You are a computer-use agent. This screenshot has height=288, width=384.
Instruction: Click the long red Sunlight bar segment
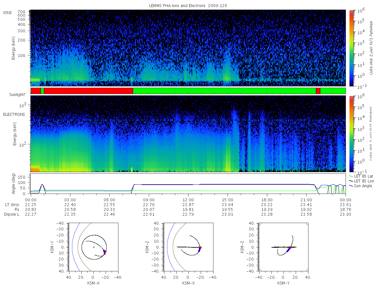(88, 91)
